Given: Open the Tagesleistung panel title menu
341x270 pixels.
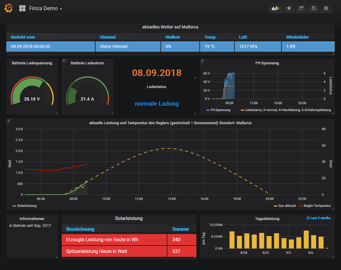Looking at the screenshot, I should click(x=267, y=219).
